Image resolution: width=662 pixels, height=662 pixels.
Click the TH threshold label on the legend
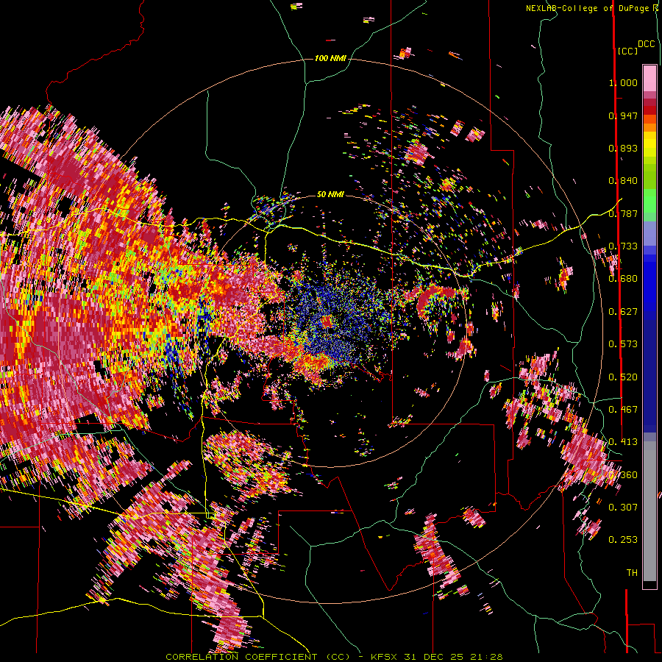pyautogui.click(x=632, y=573)
